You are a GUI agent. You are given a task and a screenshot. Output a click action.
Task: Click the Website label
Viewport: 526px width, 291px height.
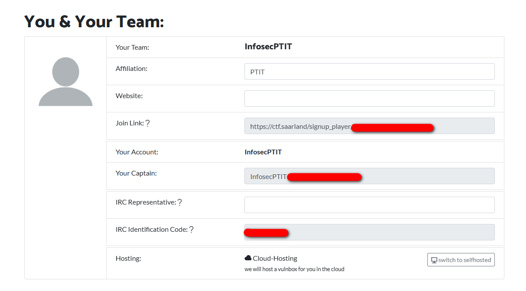[x=129, y=96]
